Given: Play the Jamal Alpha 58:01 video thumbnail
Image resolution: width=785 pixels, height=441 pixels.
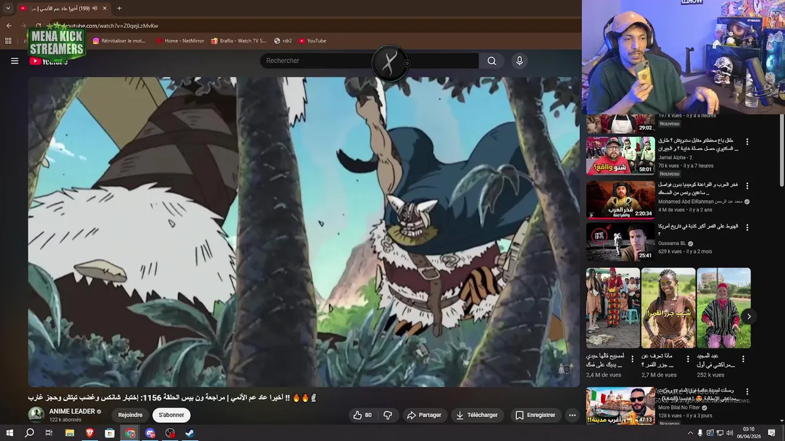Looking at the screenshot, I should pyautogui.click(x=620, y=156).
